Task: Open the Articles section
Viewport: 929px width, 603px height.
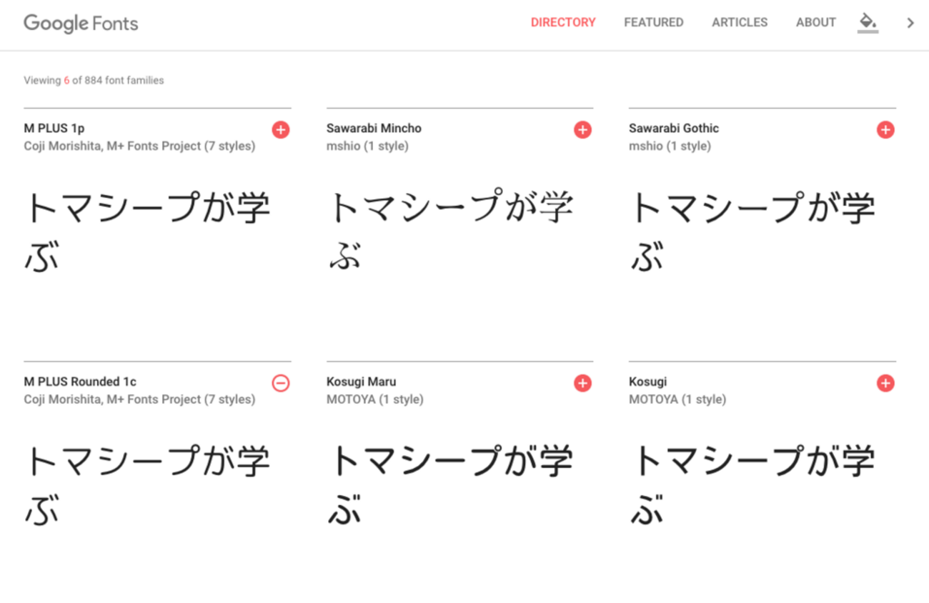Action: (x=740, y=23)
